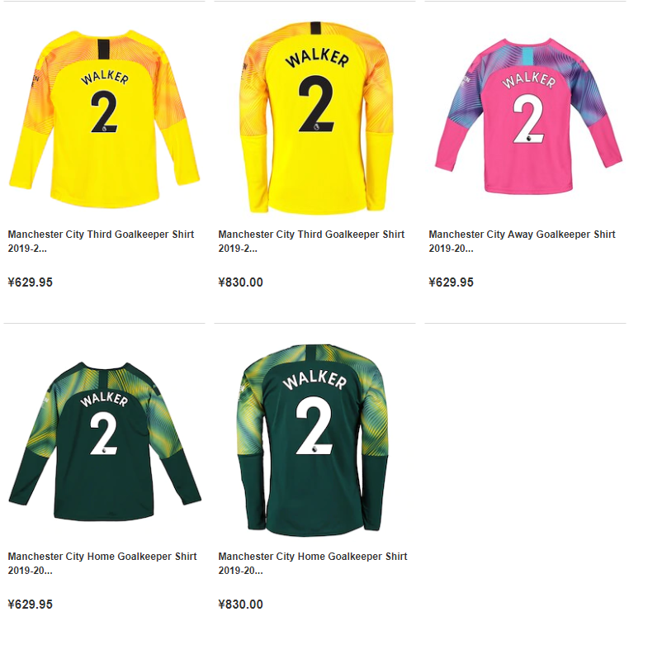Click the ¥830.00 price under yellow Third shirt

click(240, 282)
